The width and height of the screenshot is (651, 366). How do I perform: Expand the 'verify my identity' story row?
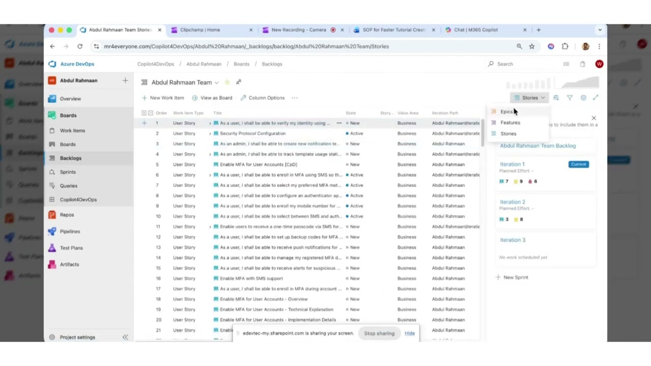pyautogui.click(x=210, y=123)
